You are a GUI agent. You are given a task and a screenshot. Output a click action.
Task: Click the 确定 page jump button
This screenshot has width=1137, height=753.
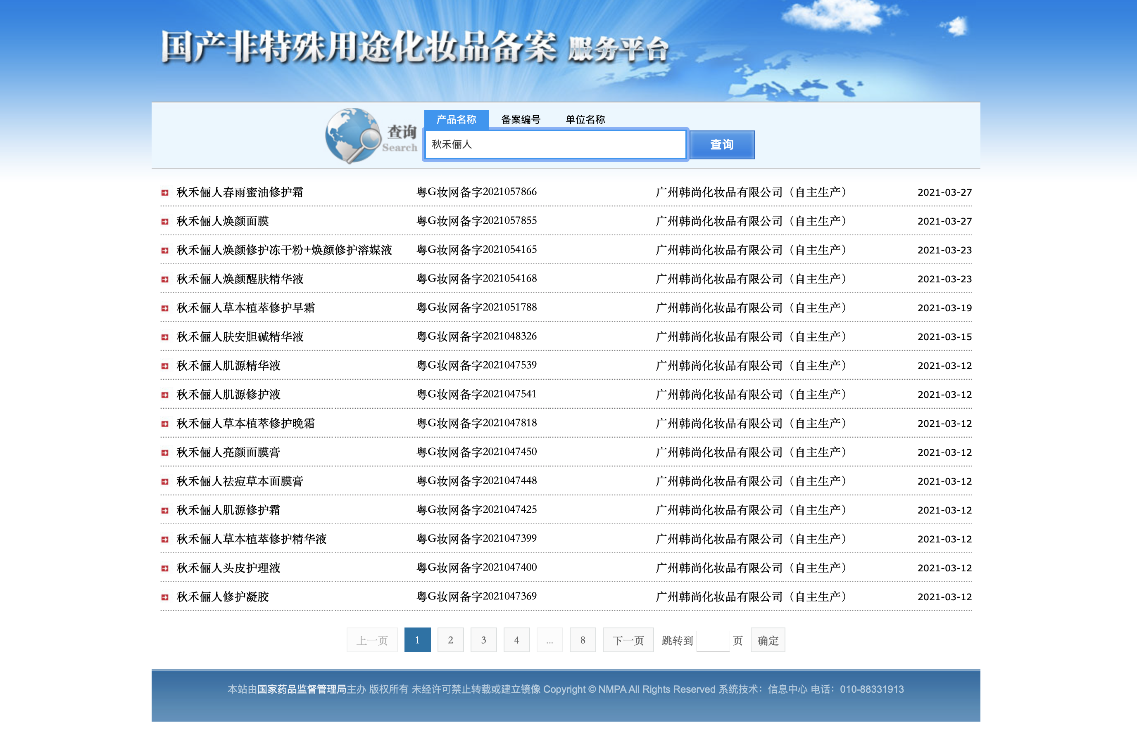tap(768, 640)
